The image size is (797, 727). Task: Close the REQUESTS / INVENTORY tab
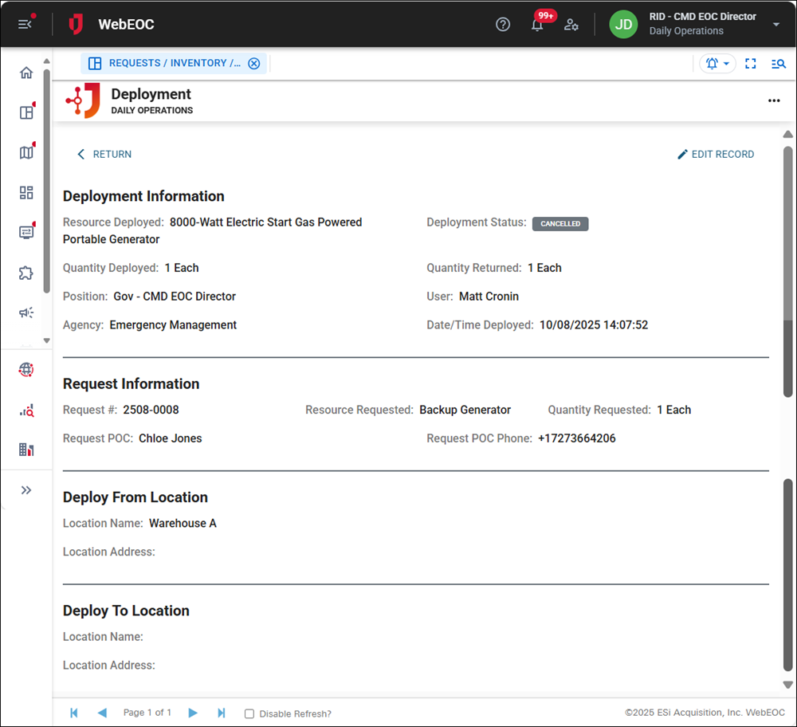point(254,64)
